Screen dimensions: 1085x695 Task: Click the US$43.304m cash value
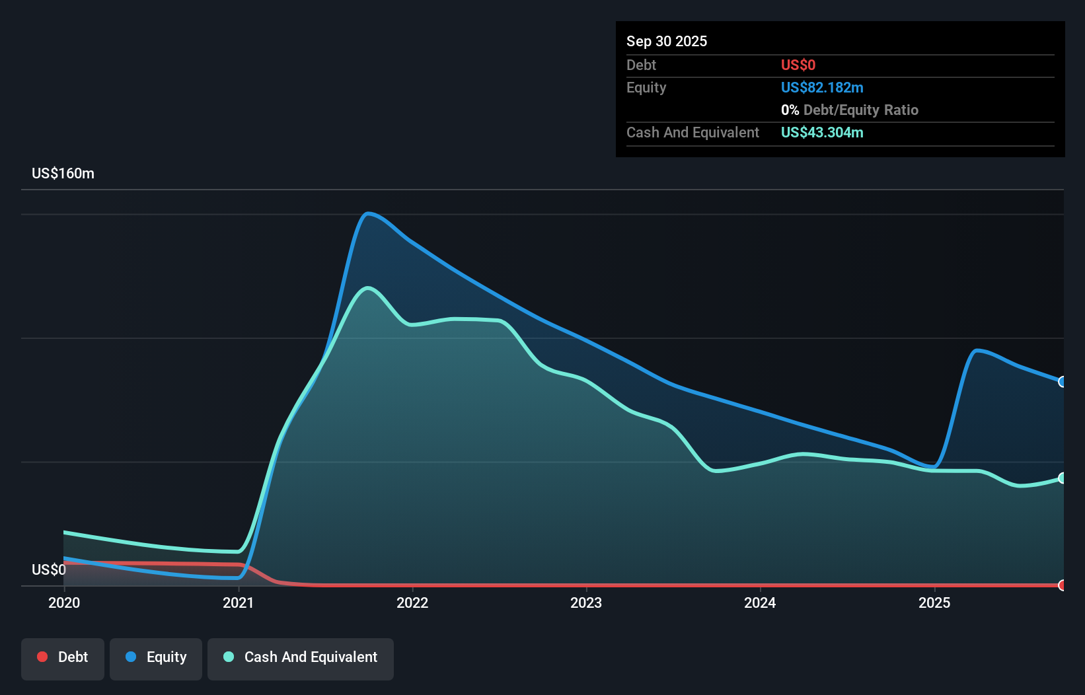click(822, 132)
